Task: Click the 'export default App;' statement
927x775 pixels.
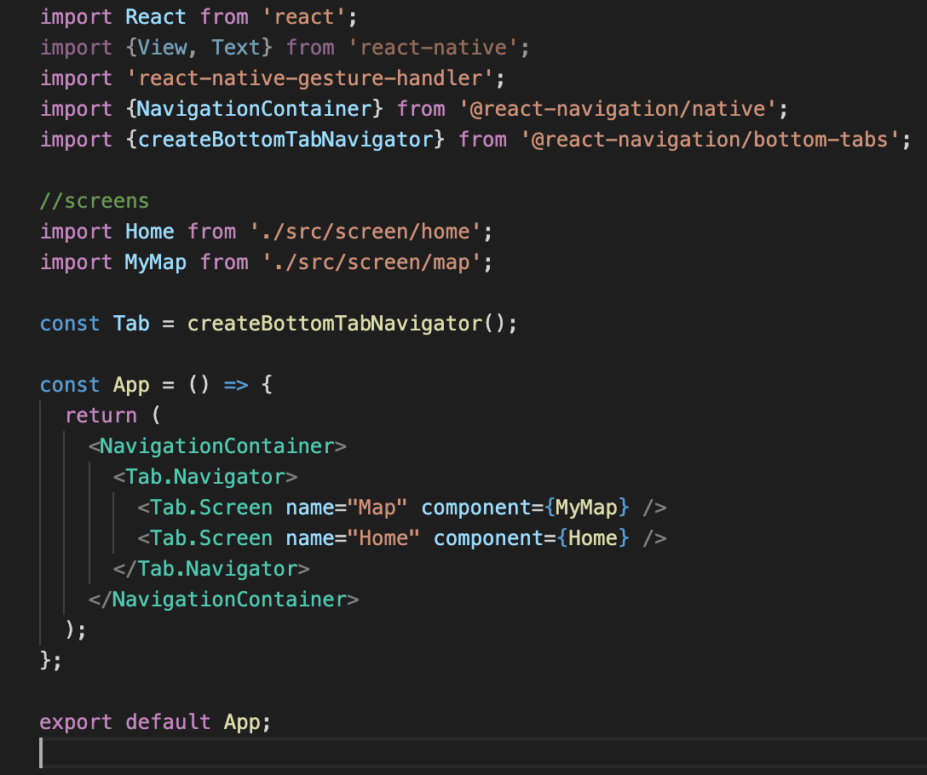Action: tap(154, 721)
